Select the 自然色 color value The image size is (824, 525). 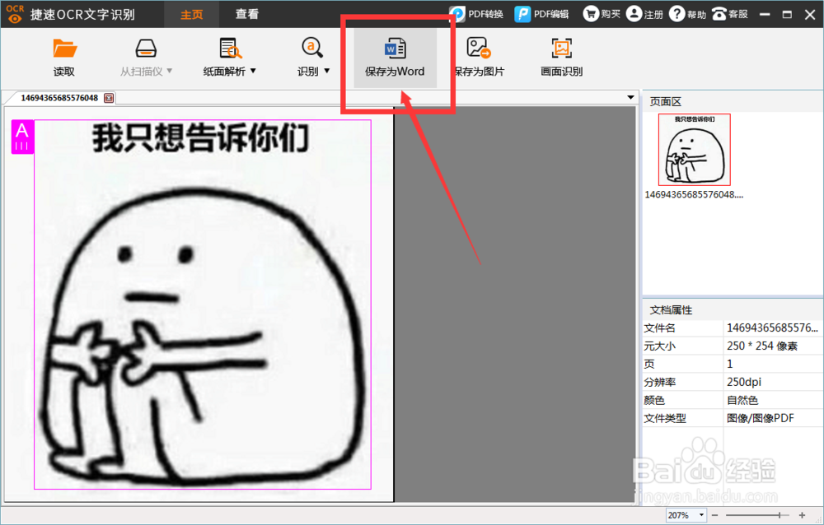[742, 400]
